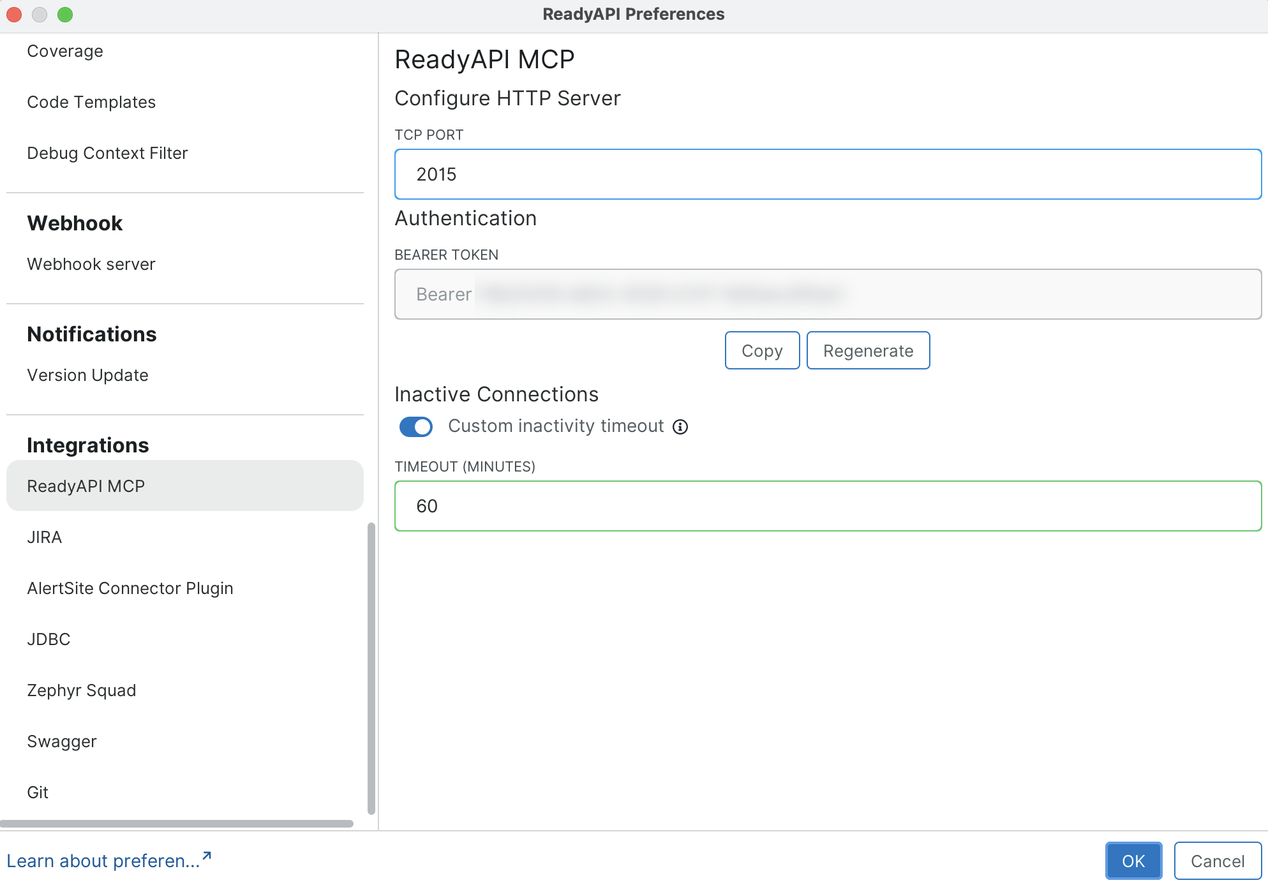The image size is (1268, 885).
Task: Click the Notifications section heading
Action: point(92,334)
